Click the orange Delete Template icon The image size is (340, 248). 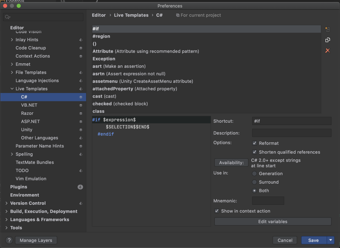point(328,51)
